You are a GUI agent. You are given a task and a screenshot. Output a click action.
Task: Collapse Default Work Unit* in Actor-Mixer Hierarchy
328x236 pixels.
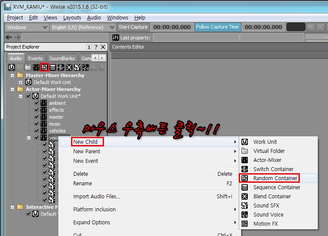tap(20, 97)
